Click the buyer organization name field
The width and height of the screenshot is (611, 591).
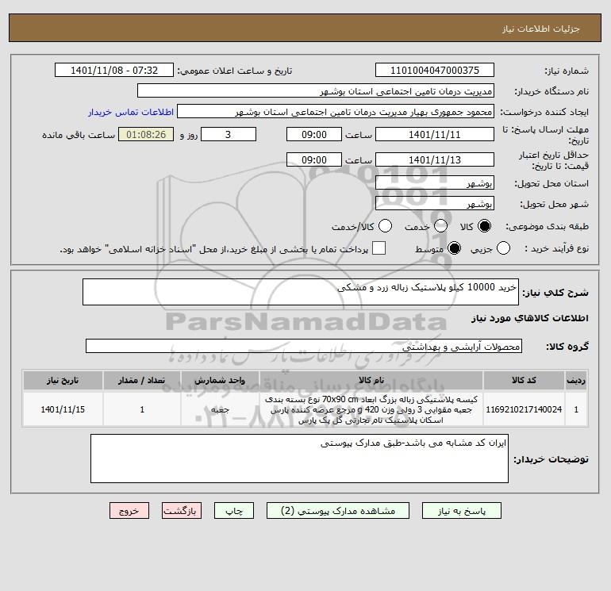click(316, 90)
